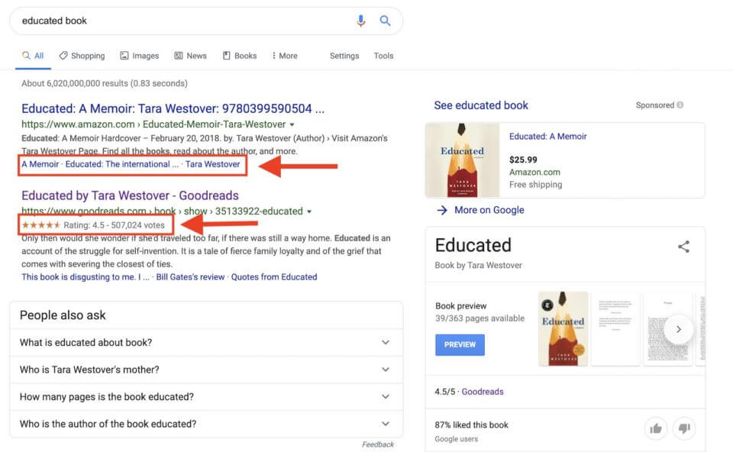Image resolution: width=733 pixels, height=452 pixels.
Task: Open 'Bill Gates's review' link
Action: 190,276
